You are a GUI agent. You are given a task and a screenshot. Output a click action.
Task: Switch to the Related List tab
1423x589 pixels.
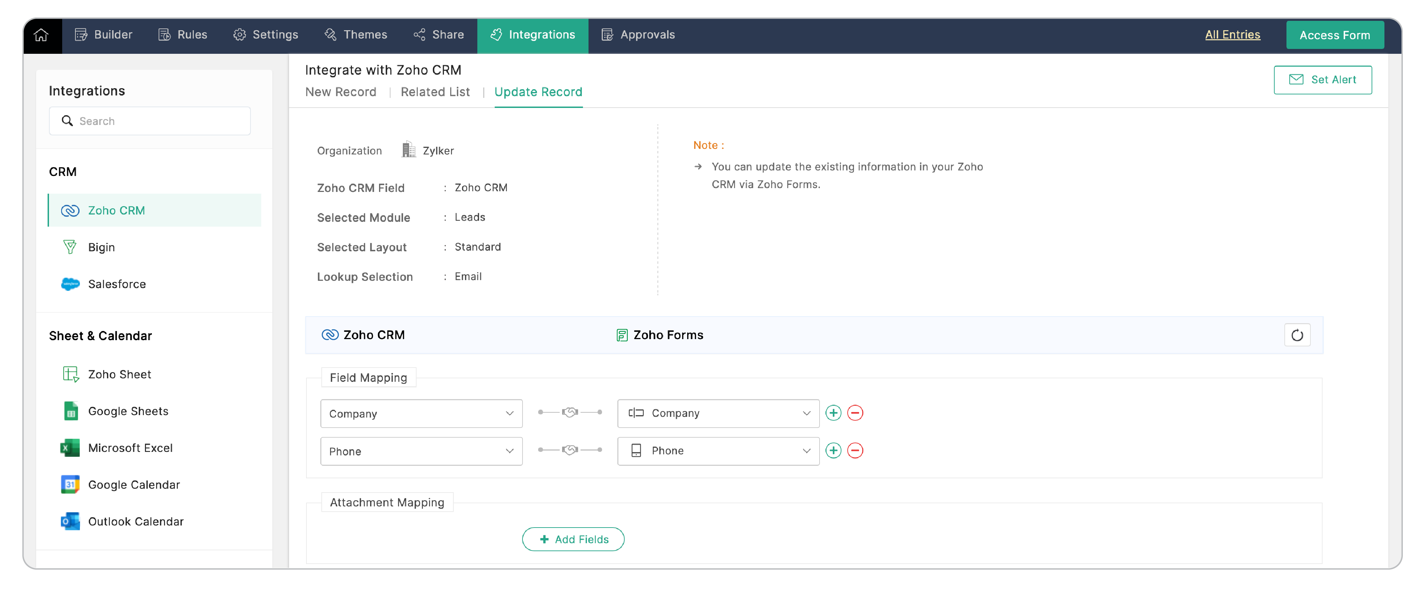[435, 92]
